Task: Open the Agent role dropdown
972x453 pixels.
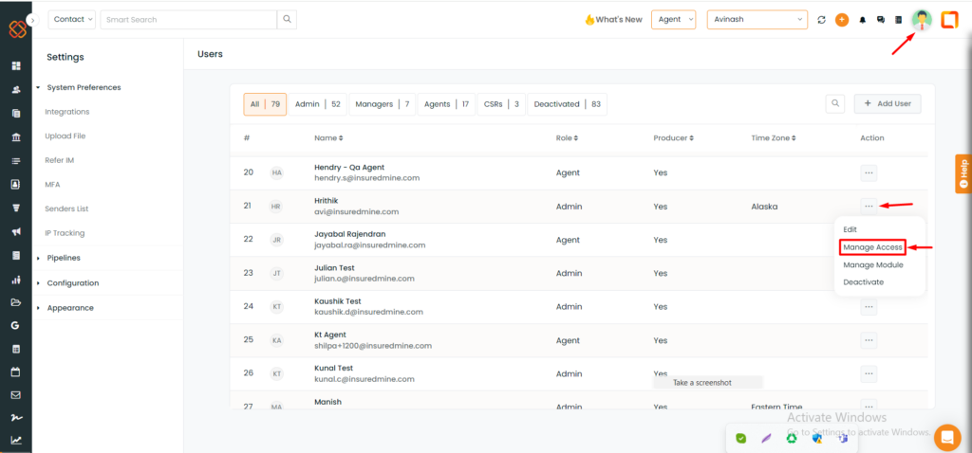Action: [674, 19]
